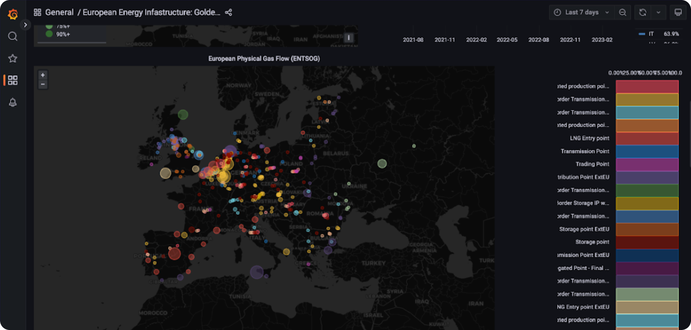Image resolution: width=691 pixels, height=330 pixels.
Task: Open Alerting via the sidebar bell icon
Action: pyautogui.click(x=13, y=102)
